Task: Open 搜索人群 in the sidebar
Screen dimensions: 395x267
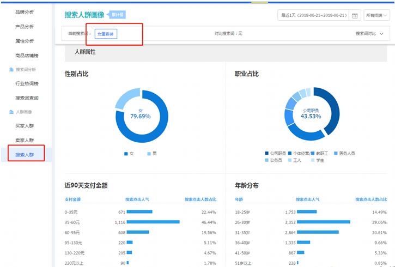Action: click(25, 155)
